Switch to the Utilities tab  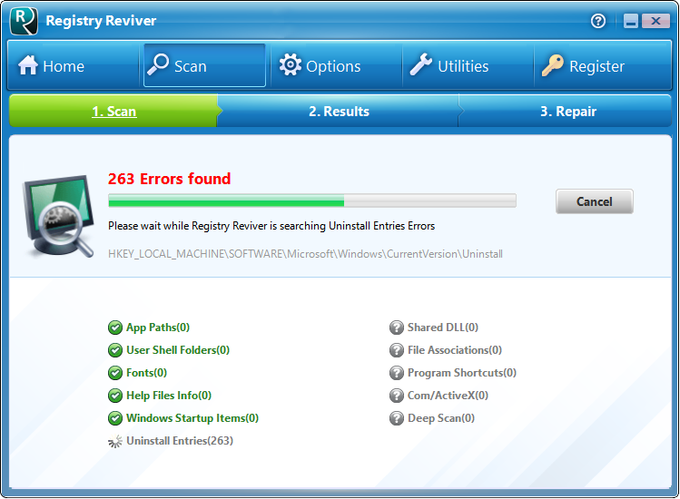[449, 66]
